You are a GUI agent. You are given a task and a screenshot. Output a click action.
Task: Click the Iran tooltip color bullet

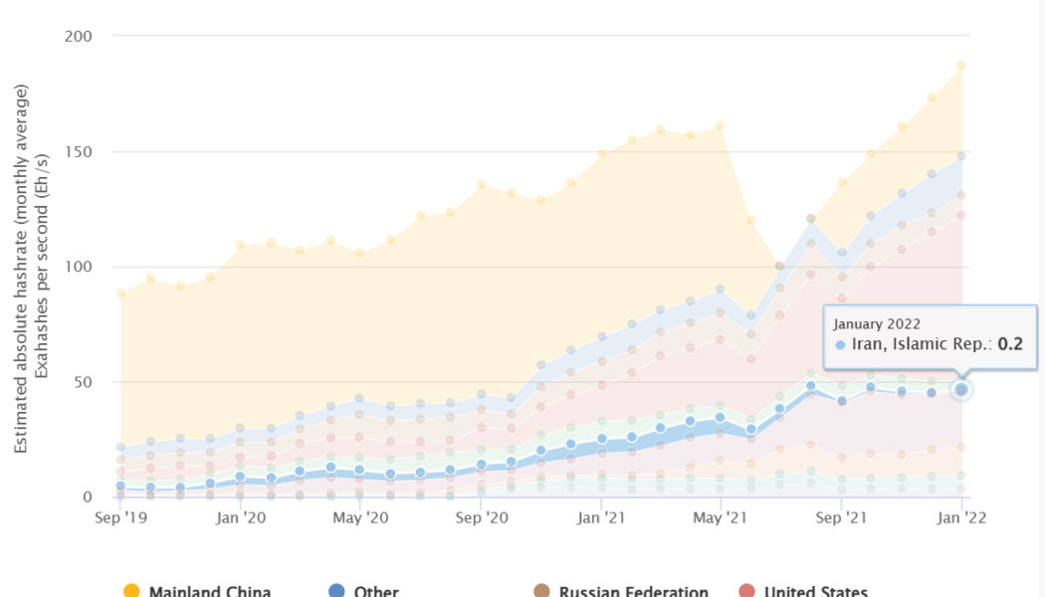coord(841,345)
